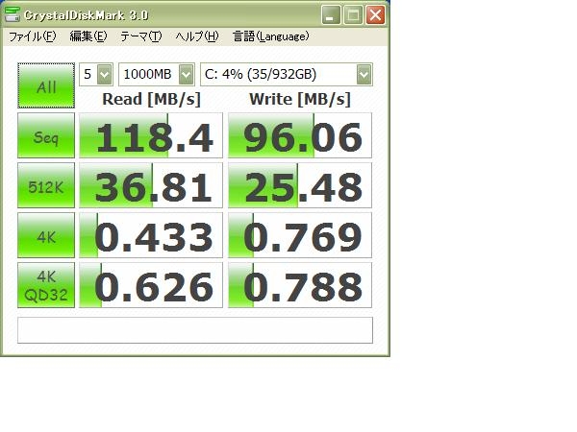Minimize the CrystalDiskMark window
This screenshot has width=577, height=432.
coord(331,15)
